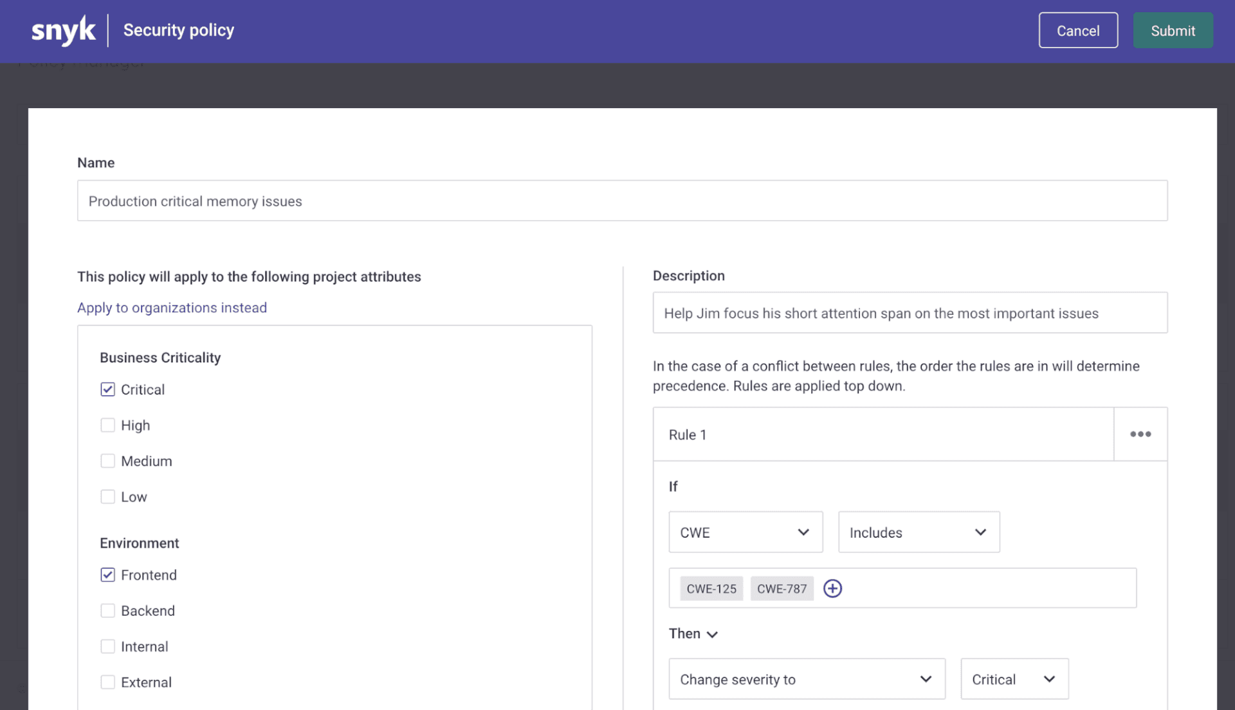Image resolution: width=1235 pixels, height=710 pixels.
Task: Click the CWE-125 tag icon
Action: tap(711, 588)
